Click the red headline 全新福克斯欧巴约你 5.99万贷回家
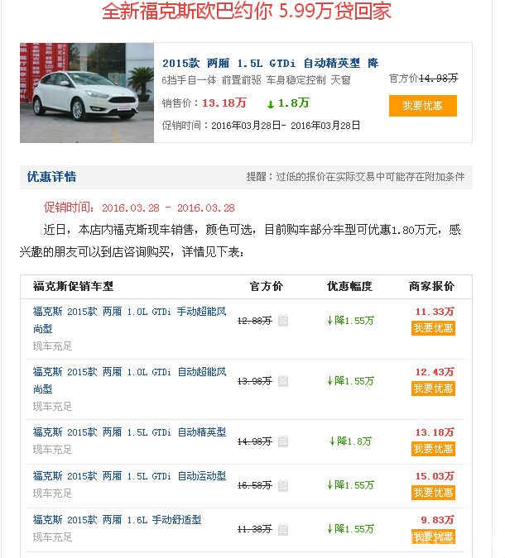Screen dimensions: 505x558 247,11
